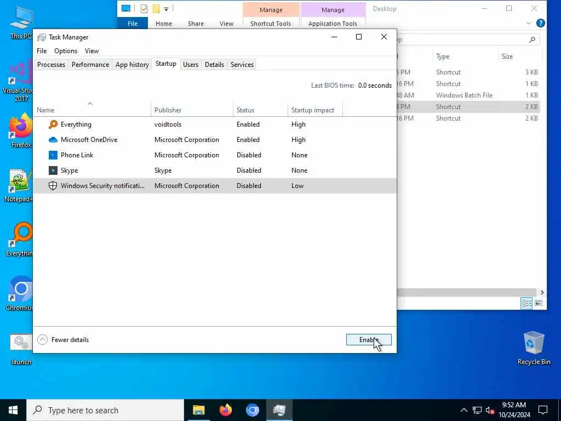Viewport: 561px width, 421px height.
Task: Open Explorer View ribbon tab
Action: click(x=226, y=24)
